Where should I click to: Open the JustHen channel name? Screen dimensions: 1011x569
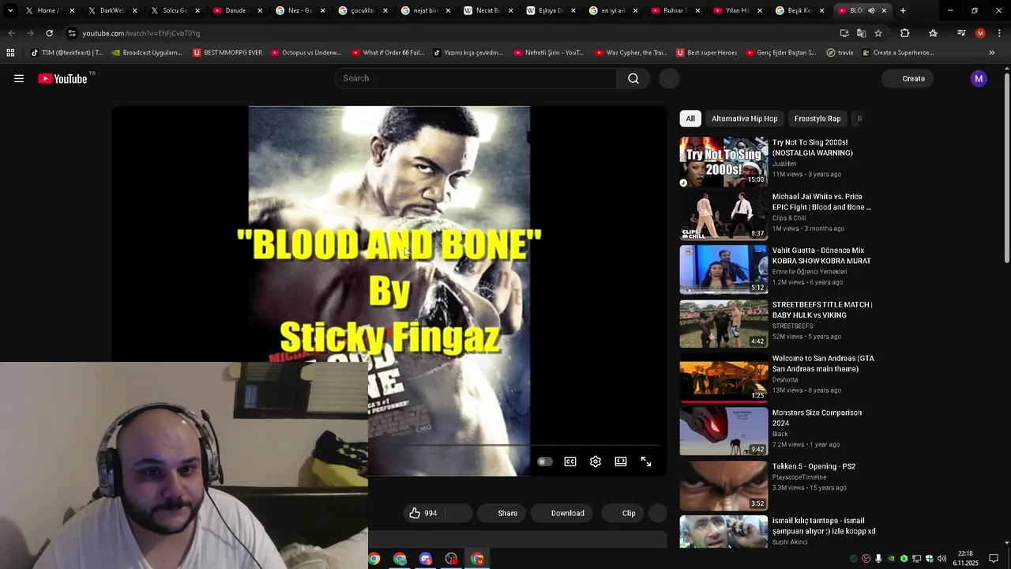pos(784,164)
